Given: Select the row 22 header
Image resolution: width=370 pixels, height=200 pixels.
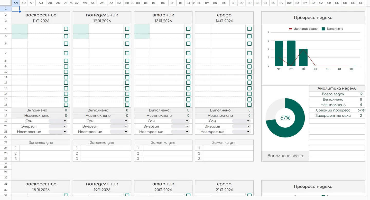Looking at the screenshot, I should click(x=6, y=137).
